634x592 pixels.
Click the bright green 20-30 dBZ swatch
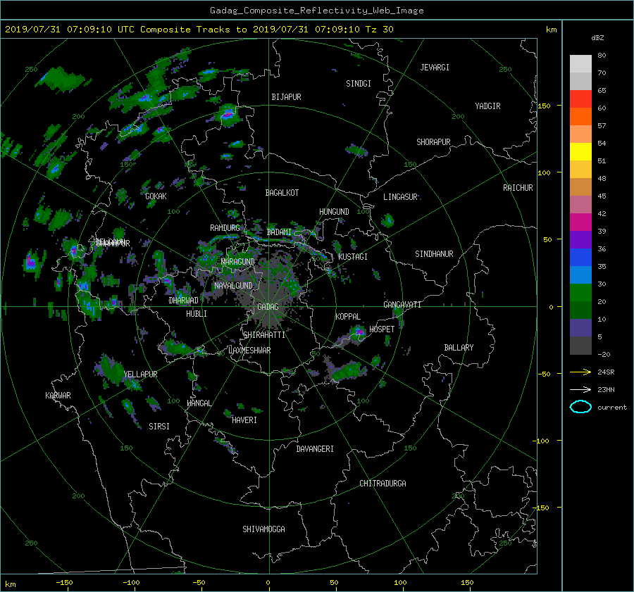coord(580,292)
